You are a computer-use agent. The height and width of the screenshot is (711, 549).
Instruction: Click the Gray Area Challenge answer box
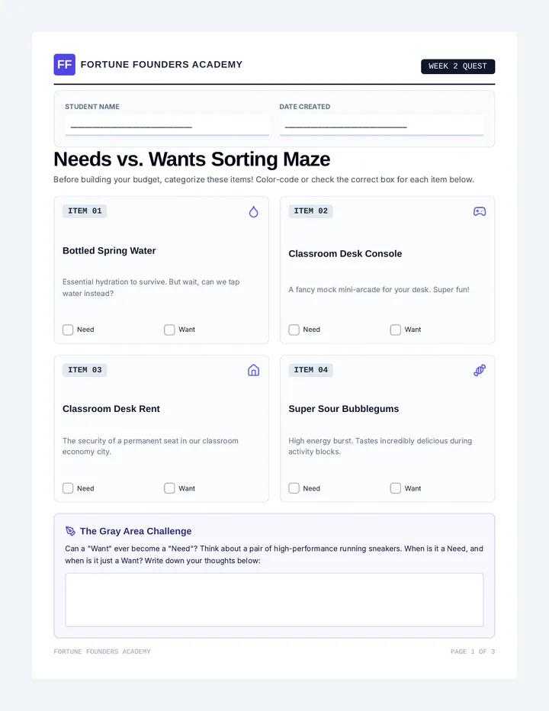click(274, 600)
